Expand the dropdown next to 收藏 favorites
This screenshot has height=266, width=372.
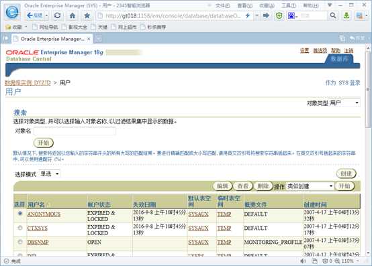tap(26, 27)
